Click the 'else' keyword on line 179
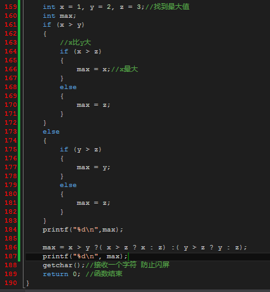The width and height of the screenshot is (270, 292). 68,185
